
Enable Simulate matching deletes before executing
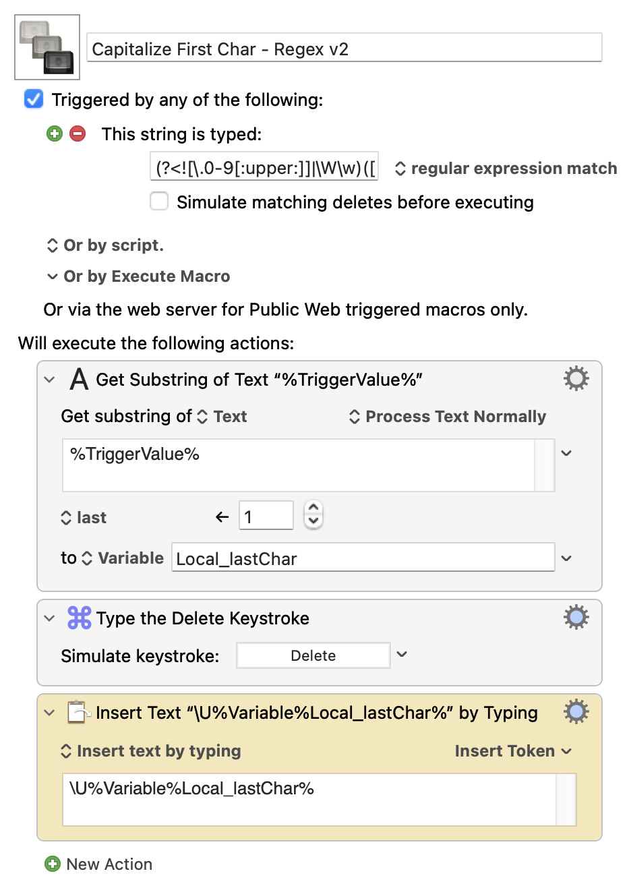click(159, 202)
